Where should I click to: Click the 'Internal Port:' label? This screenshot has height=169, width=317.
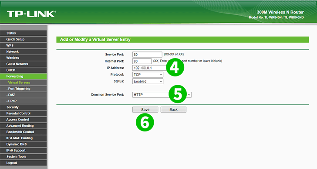[115, 61]
